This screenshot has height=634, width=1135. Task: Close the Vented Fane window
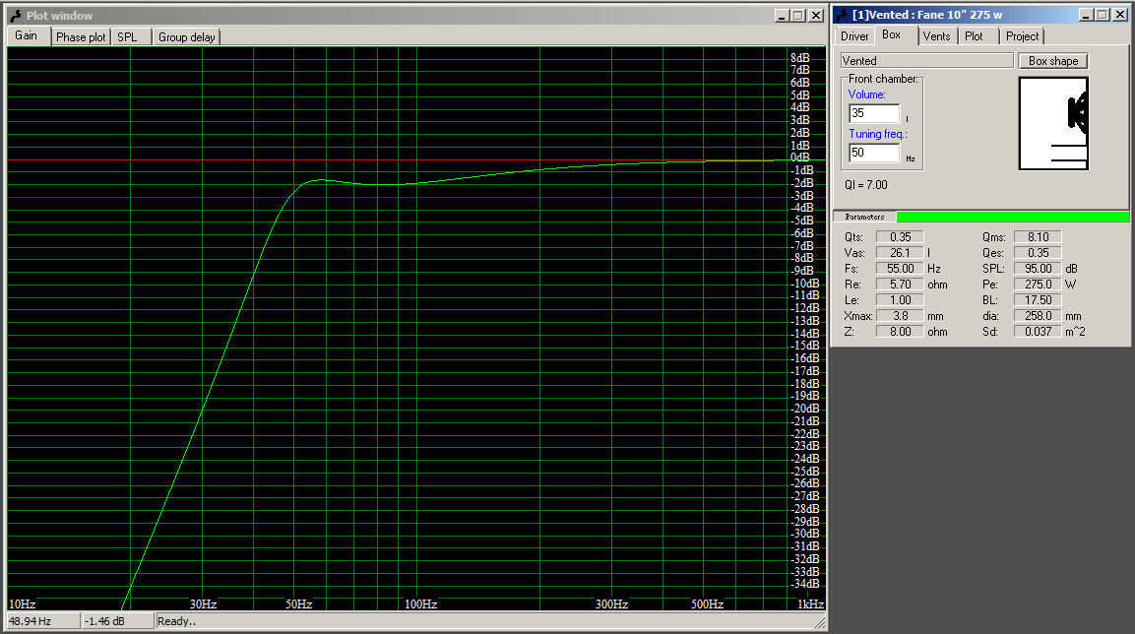coord(1120,15)
